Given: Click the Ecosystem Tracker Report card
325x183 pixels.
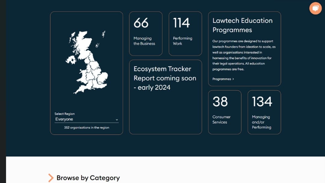Looking at the screenshot, I should click(165, 97).
